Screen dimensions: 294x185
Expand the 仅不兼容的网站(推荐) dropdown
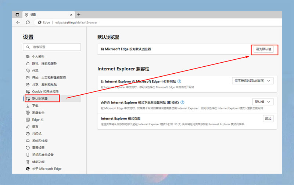tap(253, 81)
